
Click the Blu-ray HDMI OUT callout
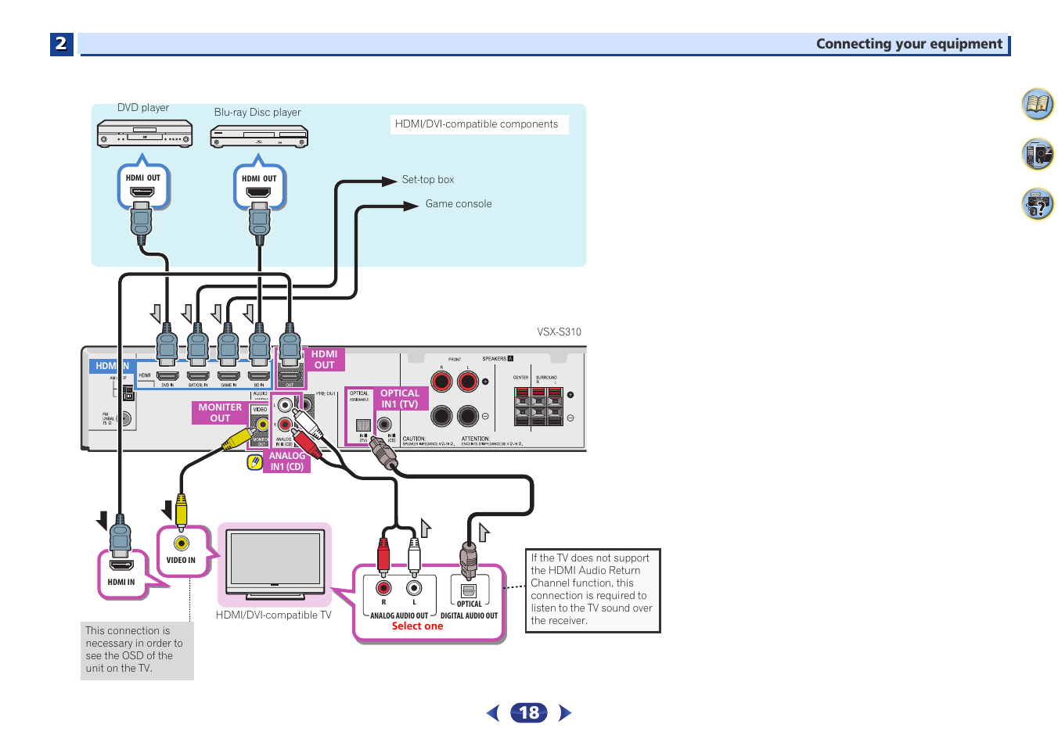point(260,185)
